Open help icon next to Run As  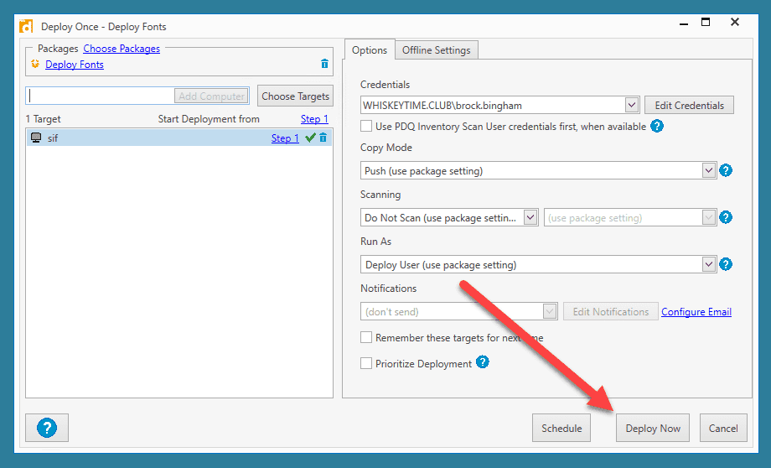pyautogui.click(x=726, y=264)
